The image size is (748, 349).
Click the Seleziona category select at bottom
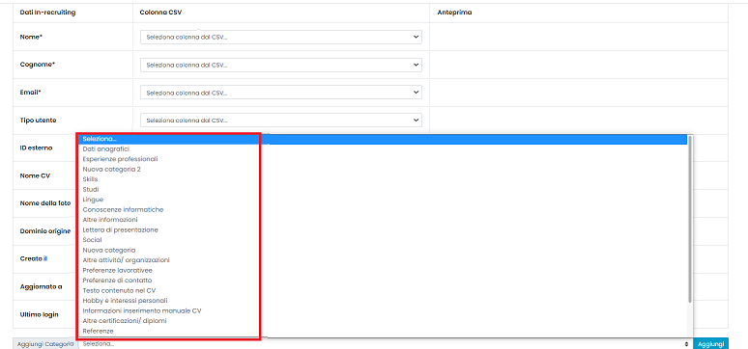point(386,344)
